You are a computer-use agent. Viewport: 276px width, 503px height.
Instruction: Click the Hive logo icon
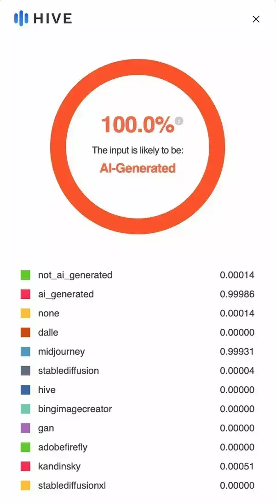[x=21, y=18]
